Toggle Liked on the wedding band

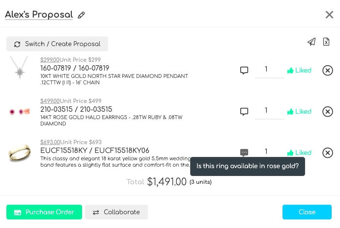coord(299,152)
